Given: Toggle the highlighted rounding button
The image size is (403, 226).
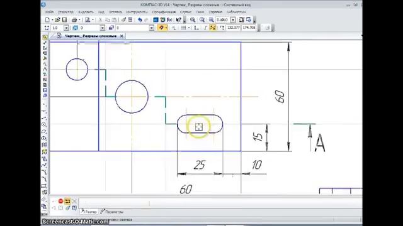Looking at the screenshot, I should (x=213, y=28).
